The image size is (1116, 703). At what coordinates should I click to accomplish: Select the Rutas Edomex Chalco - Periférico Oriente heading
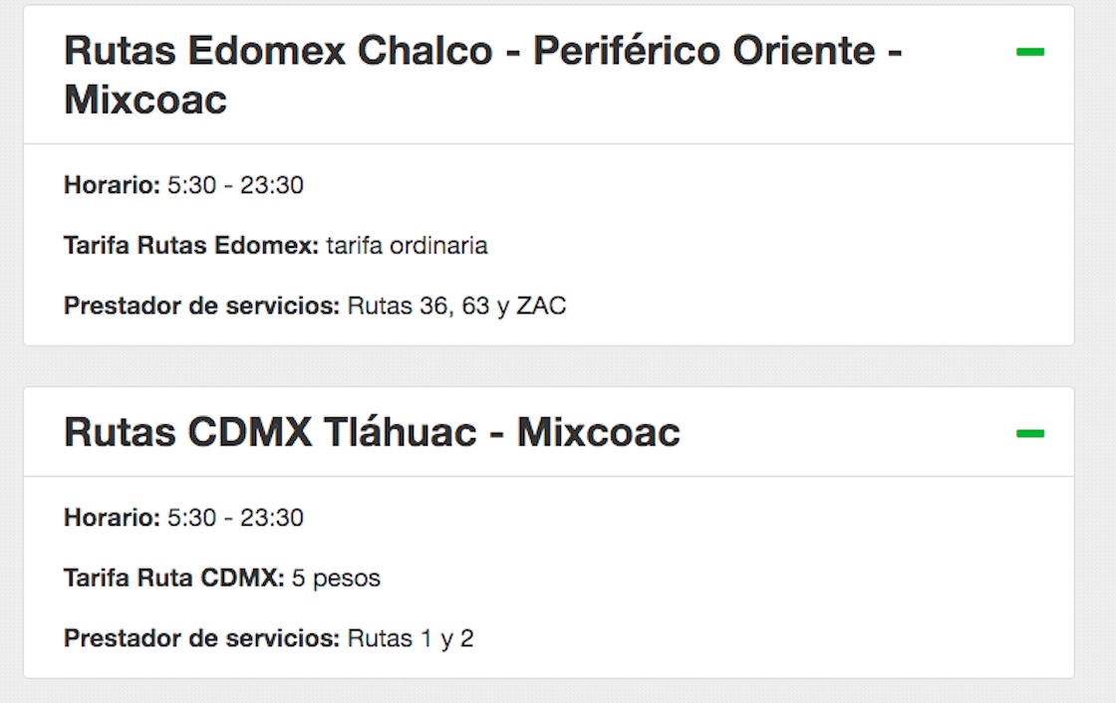[x=483, y=48]
